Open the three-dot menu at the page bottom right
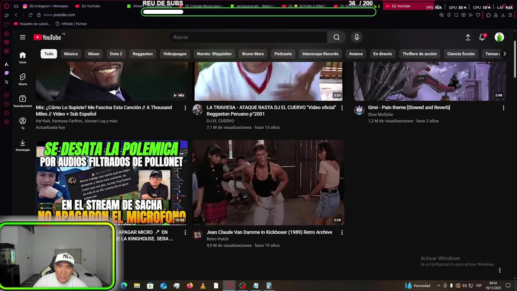 click(x=500, y=270)
